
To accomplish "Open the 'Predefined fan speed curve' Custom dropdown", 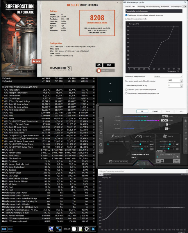I will (x=168, y=76).
